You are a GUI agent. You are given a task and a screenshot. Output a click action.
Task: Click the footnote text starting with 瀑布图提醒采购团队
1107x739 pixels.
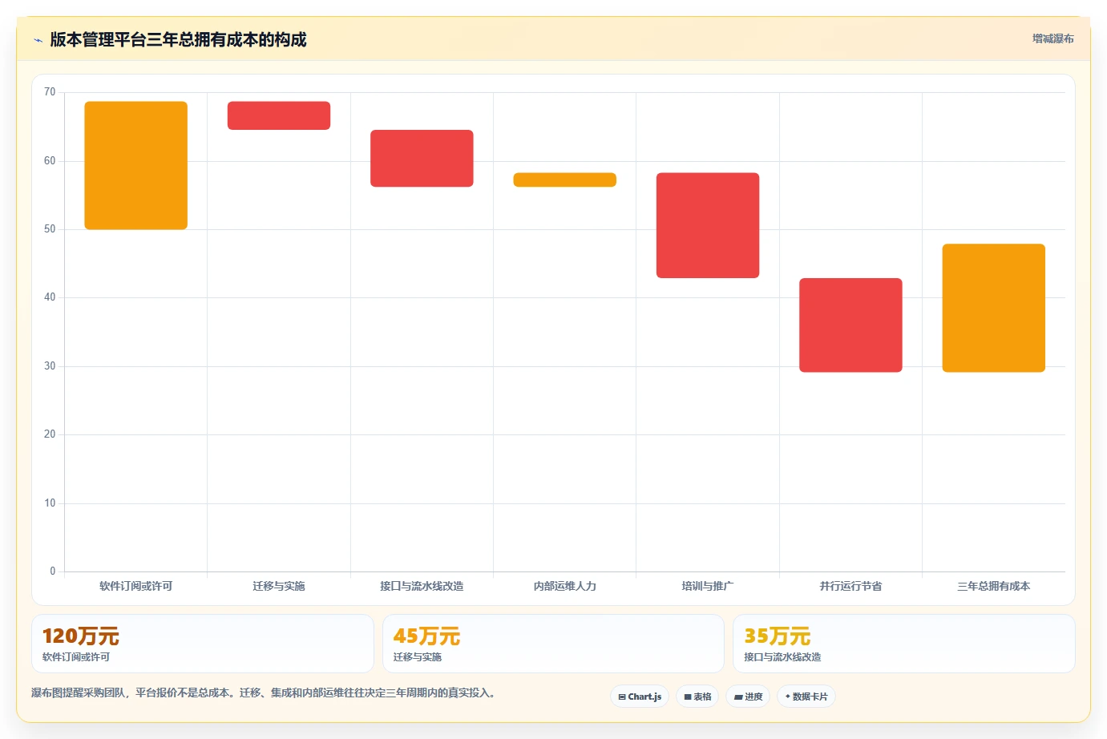pos(263,693)
